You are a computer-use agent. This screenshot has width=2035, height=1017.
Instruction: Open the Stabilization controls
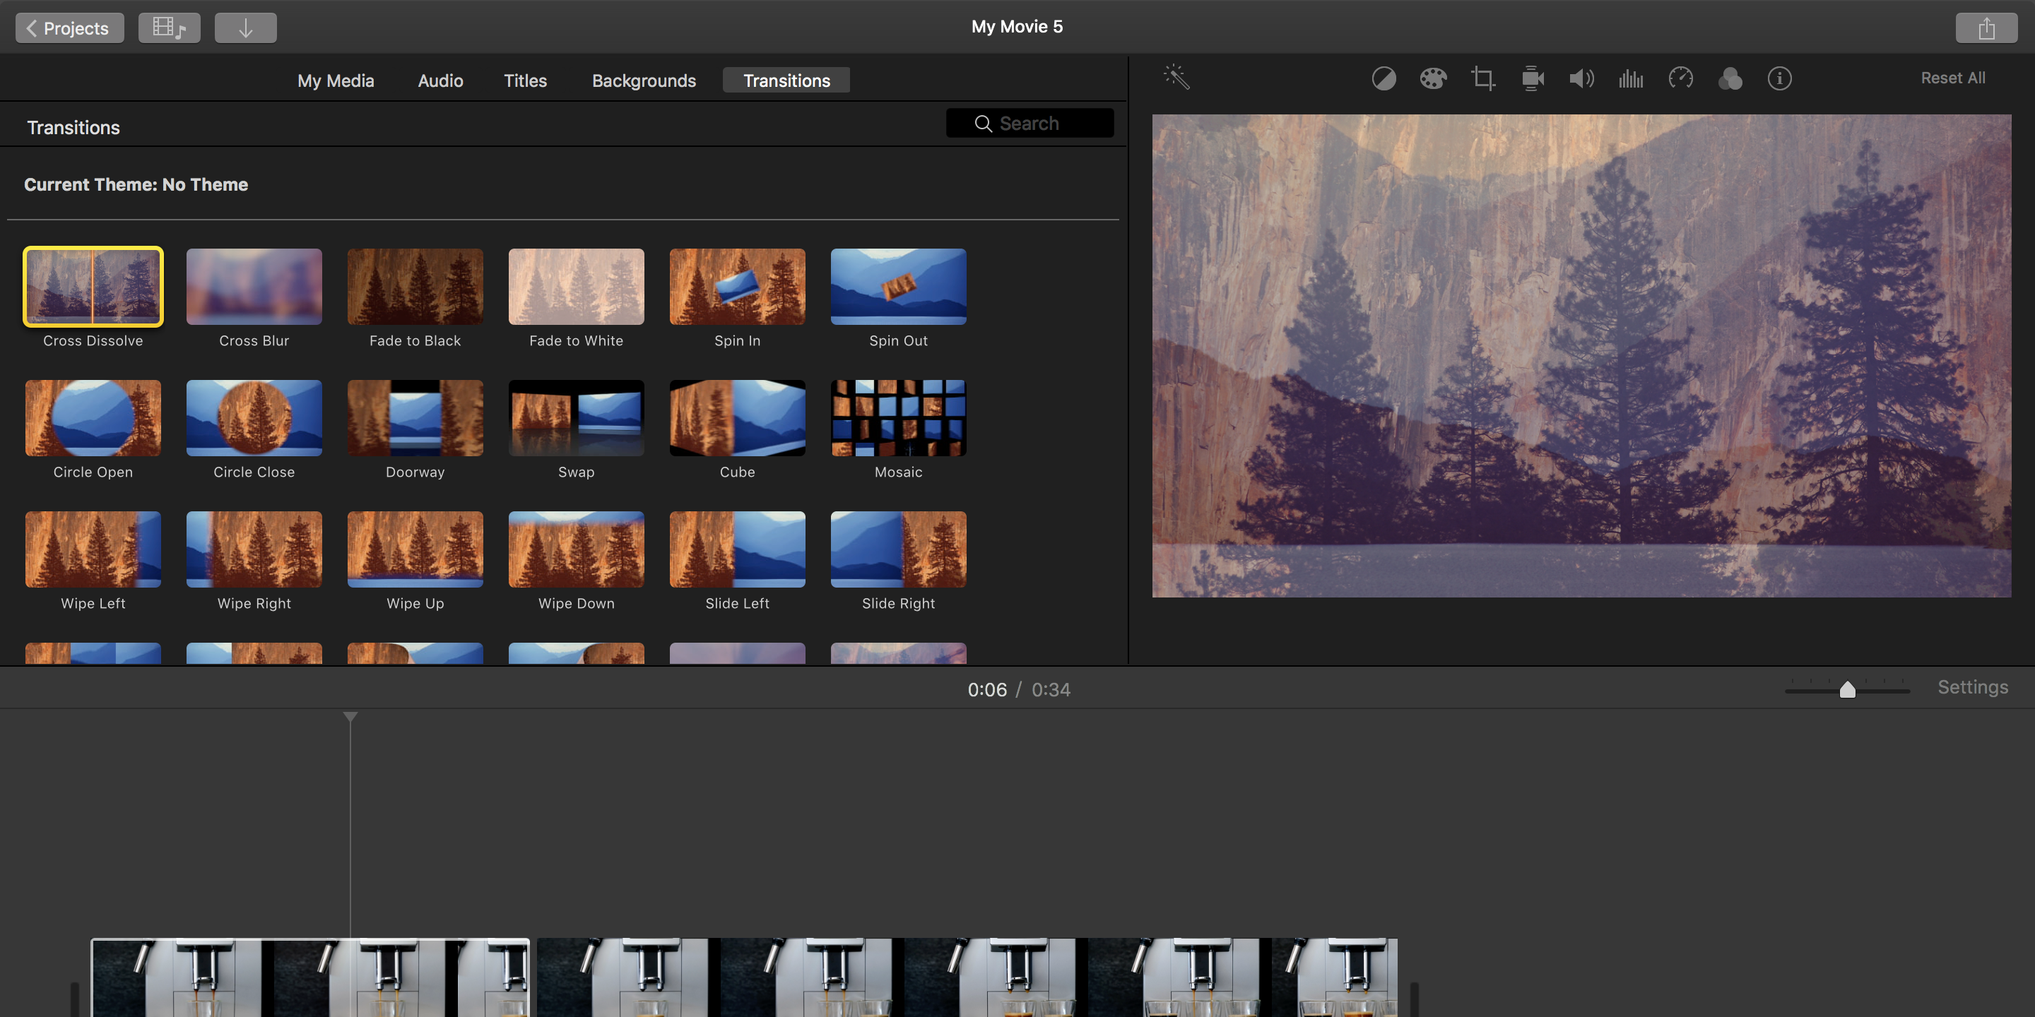click(1533, 78)
